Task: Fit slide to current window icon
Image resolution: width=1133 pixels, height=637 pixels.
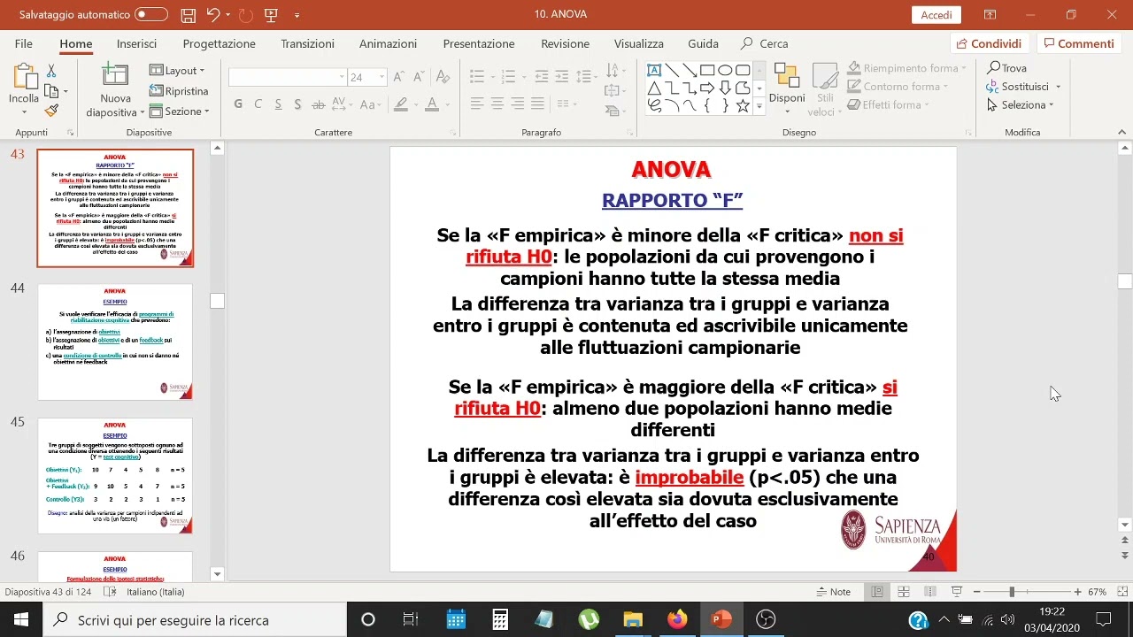Action: pos(1121,592)
